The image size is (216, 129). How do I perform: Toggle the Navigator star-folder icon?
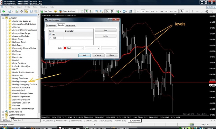tap(26, 11)
